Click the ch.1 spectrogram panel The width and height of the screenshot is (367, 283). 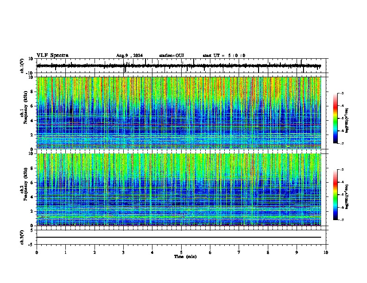click(179, 113)
